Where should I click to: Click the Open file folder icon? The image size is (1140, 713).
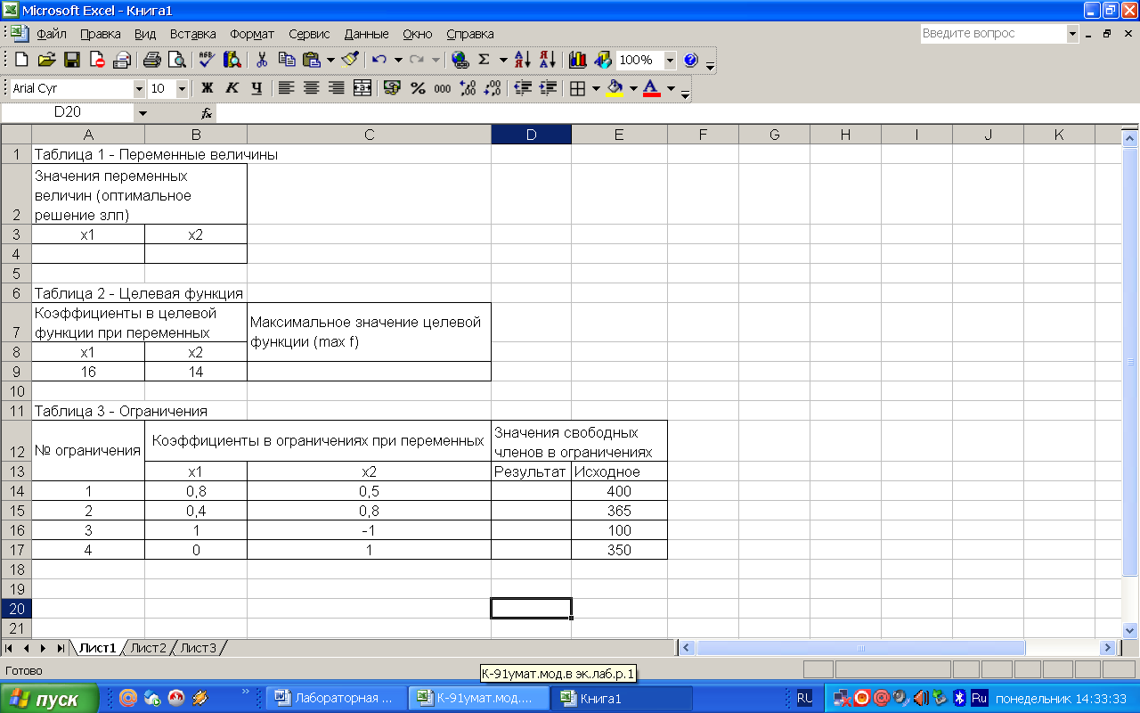[47, 60]
